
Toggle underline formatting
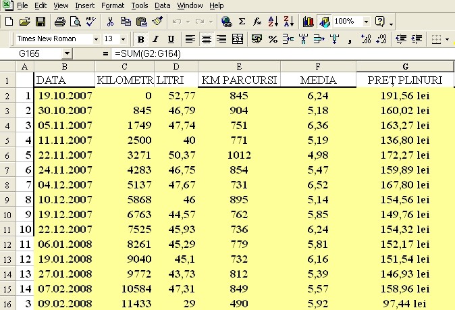(171, 39)
